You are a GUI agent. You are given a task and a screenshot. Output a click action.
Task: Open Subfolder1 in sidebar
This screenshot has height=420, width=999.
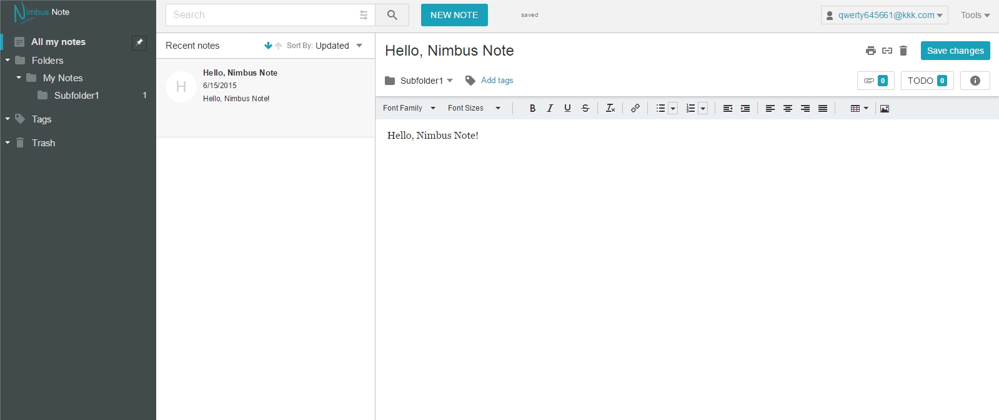coord(76,96)
